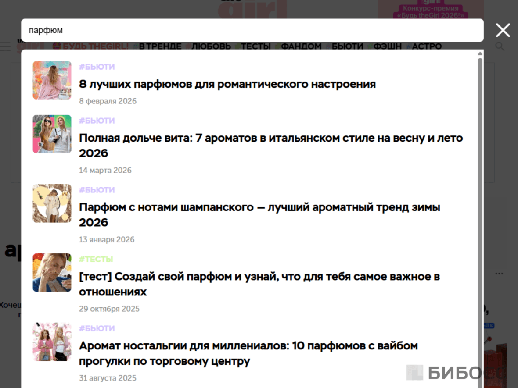Open the В ТРЕНДЕ menu item
The height and width of the screenshot is (388, 518).
tap(160, 46)
